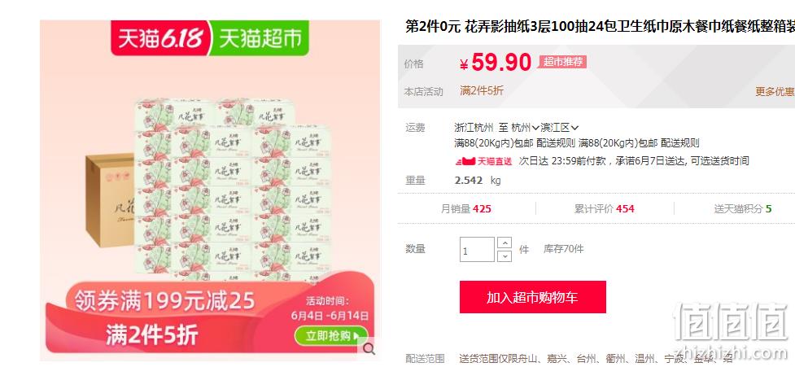Open the 滨江区 district dropdown
Image resolution: width=795 pixels, height=367 pixels.
[560, 128]
